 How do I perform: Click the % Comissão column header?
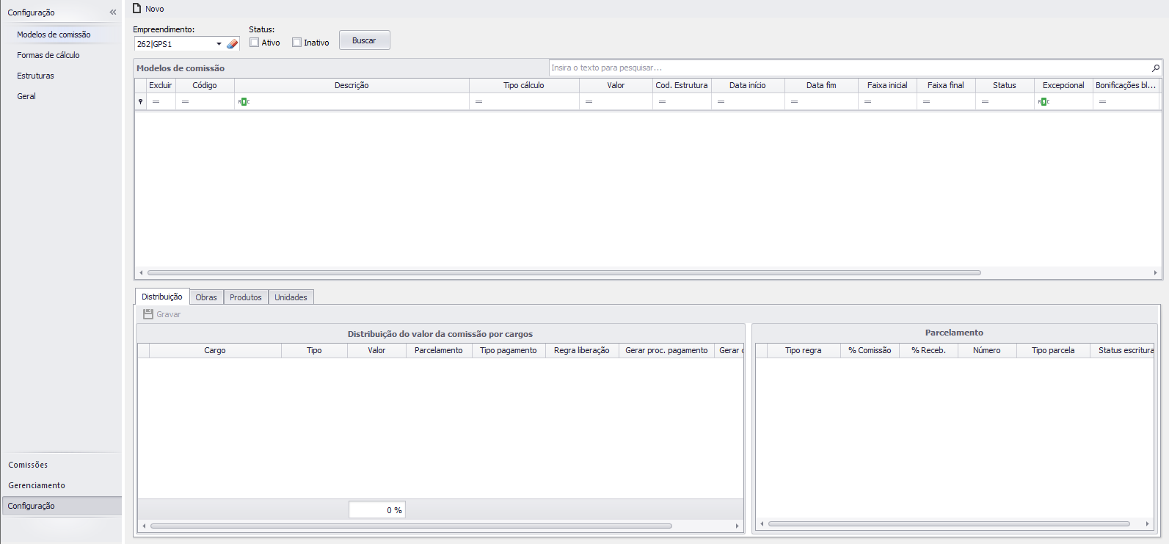pos(870,350)
